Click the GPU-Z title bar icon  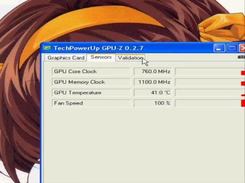coord(47,48)
